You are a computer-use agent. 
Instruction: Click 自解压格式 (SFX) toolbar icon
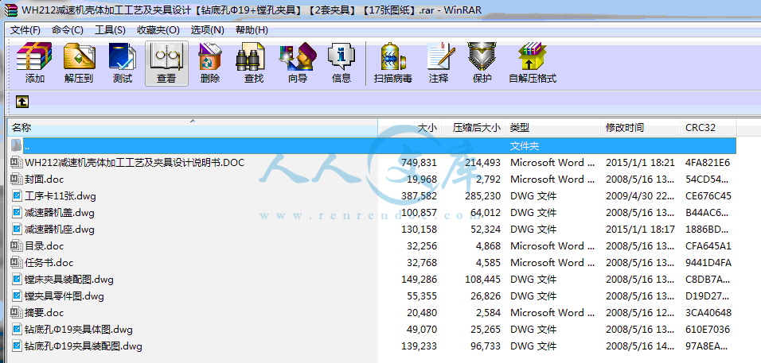[x=533, y=63]
